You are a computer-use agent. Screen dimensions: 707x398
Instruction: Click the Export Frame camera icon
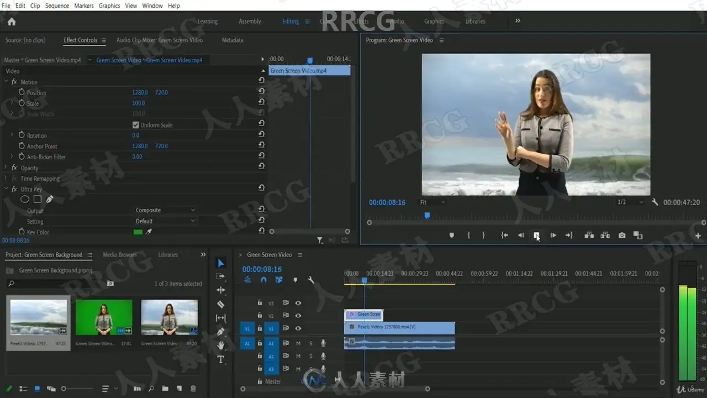622,235
